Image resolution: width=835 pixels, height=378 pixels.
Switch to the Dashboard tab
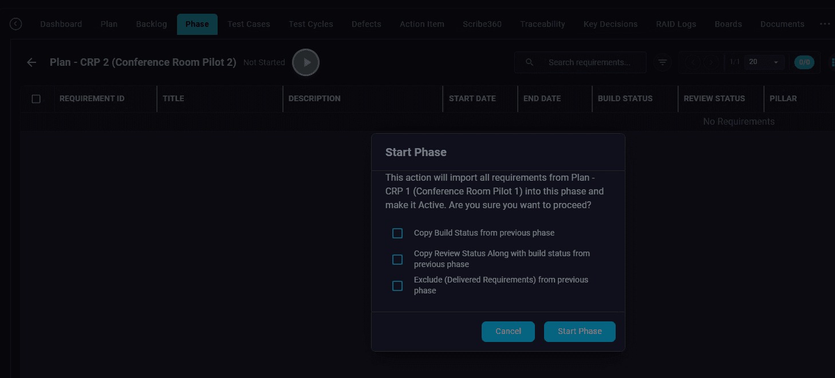[x=61, y=24]
